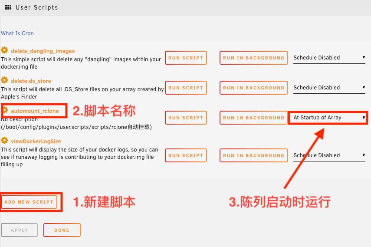Open the At Startup of Array dropdown
Viewport: 371px width, 247px height.
point(329,118)
